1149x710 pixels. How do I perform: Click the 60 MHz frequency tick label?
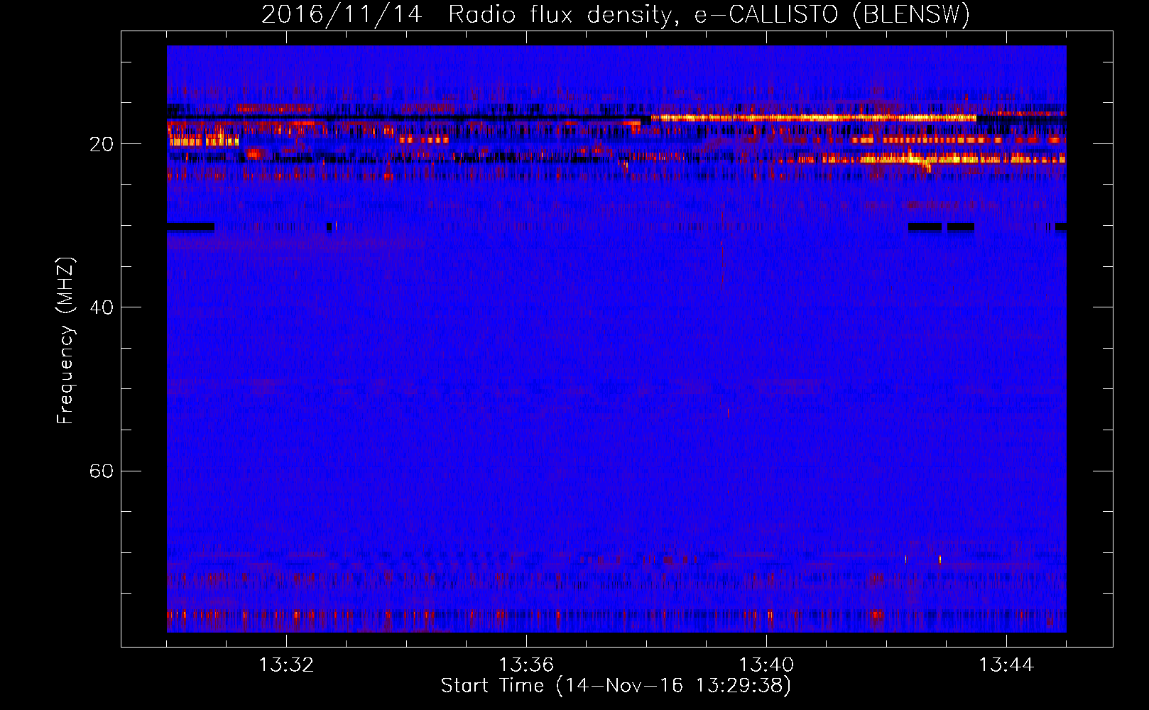pyautogui.click(x=102, y=471)
